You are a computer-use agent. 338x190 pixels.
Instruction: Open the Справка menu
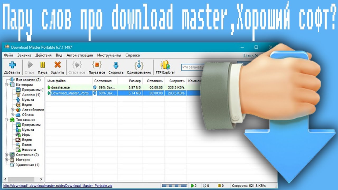coord(133,55)
